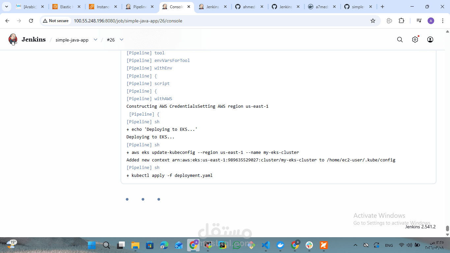The image size is (450, 253).
Task: Click the '[Pipeline] script' log line
Action: [x=148, y=83]
